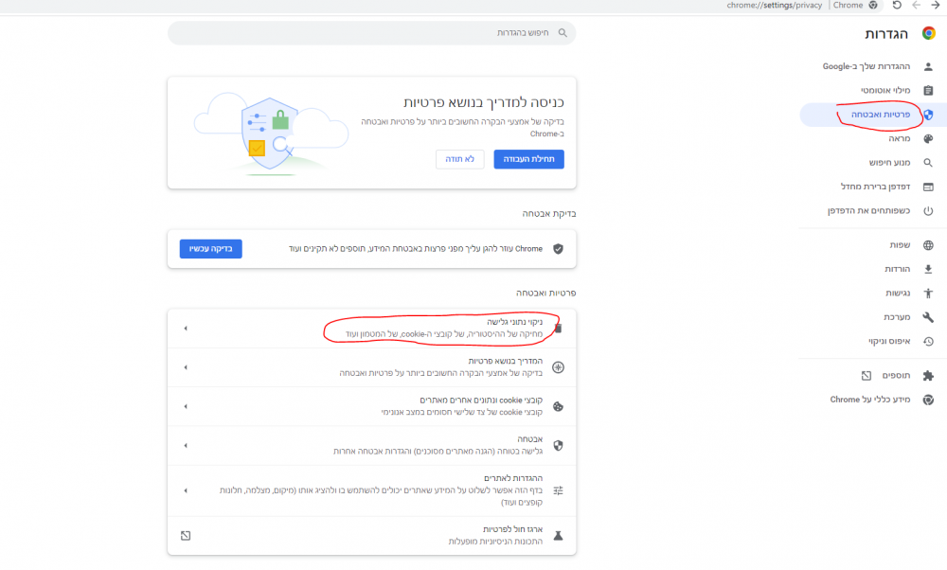The height and width of the screenshot is (570, 947).
Task: Click the flask icon for ארגז חול לפרטיות
Action: point(558,536)
